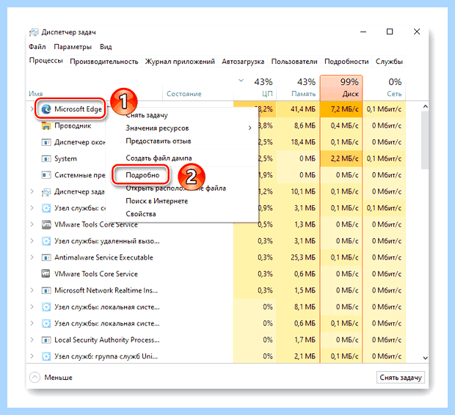Open Значения ресурсов submenu arrow
Viewport: 455px width, 415px height.
click(250, 128)
